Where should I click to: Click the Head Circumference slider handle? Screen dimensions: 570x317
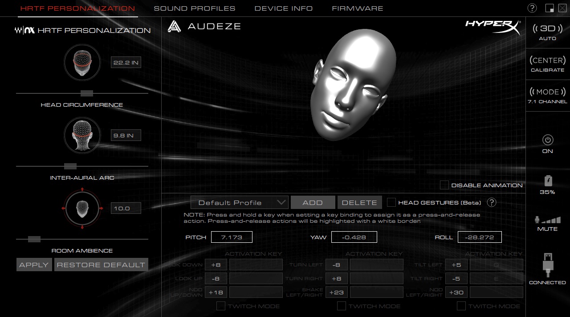coord(87,93)
